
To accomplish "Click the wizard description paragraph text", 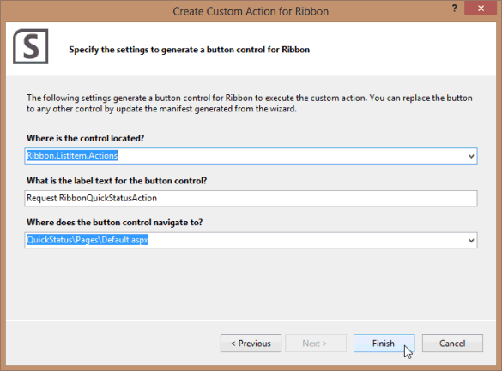I will pos(250,103).
